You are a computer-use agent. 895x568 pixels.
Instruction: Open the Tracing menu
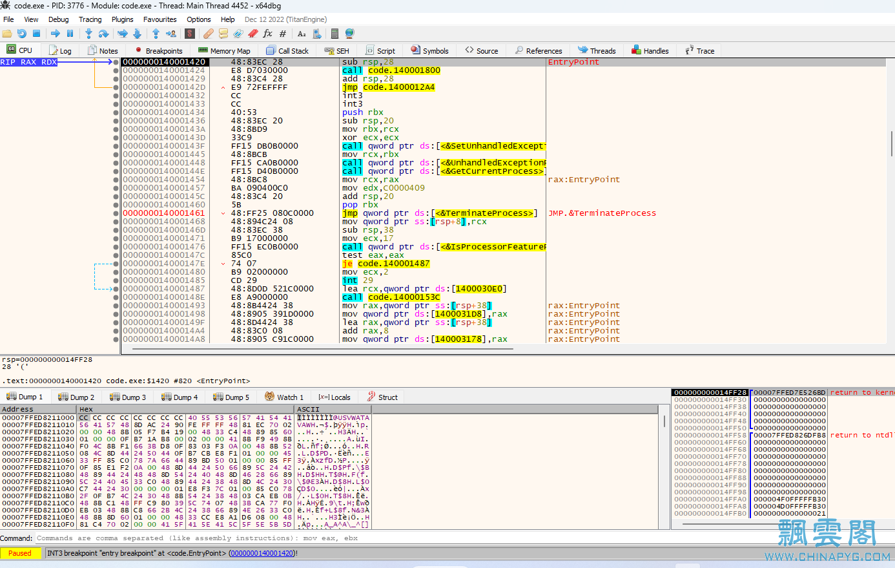click(90, 19)
